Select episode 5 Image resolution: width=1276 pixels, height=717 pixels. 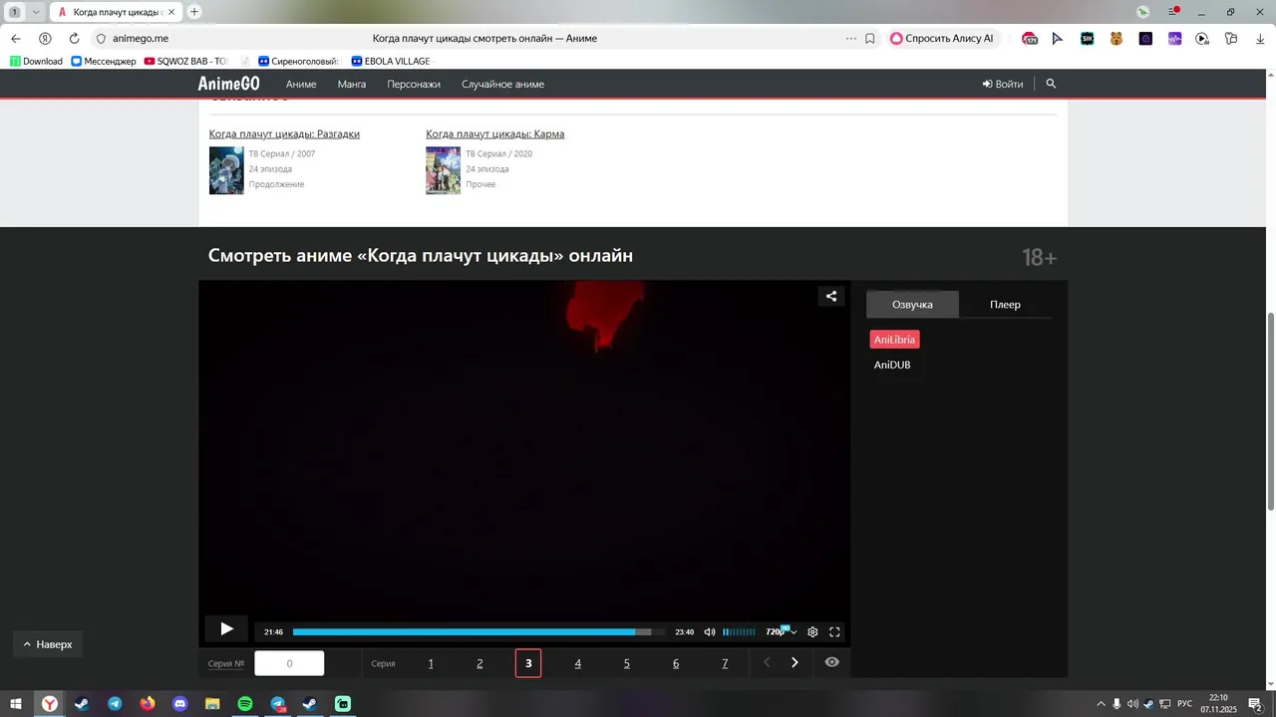[626, 663]
